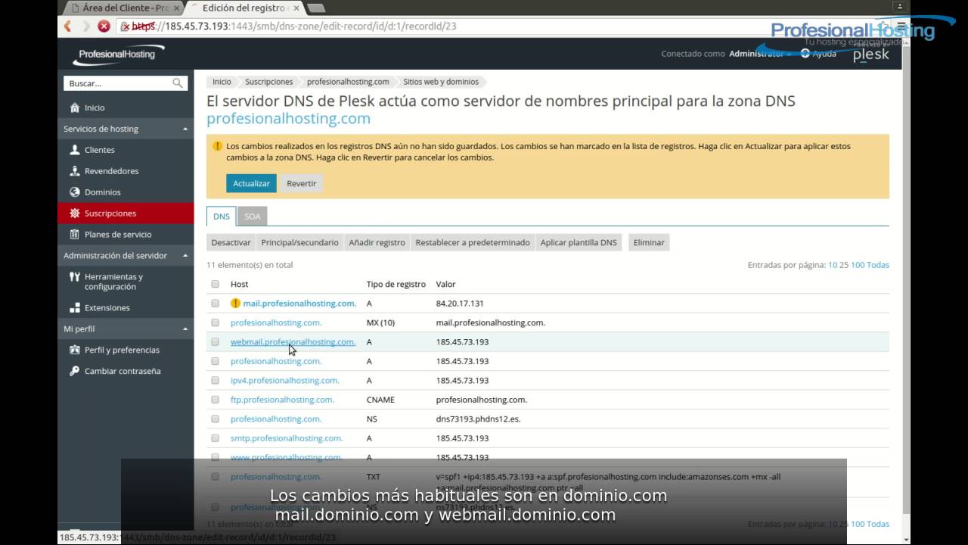Click Añadir registro button
Screen dimensions: 968x545
point(377,242)
